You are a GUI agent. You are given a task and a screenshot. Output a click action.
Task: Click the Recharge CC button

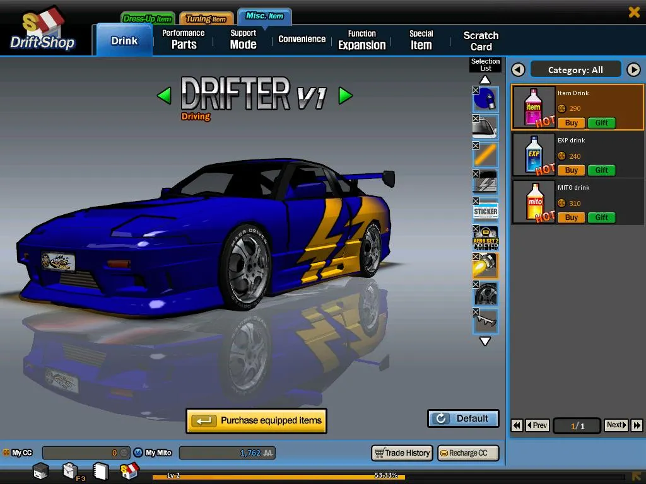468,453
